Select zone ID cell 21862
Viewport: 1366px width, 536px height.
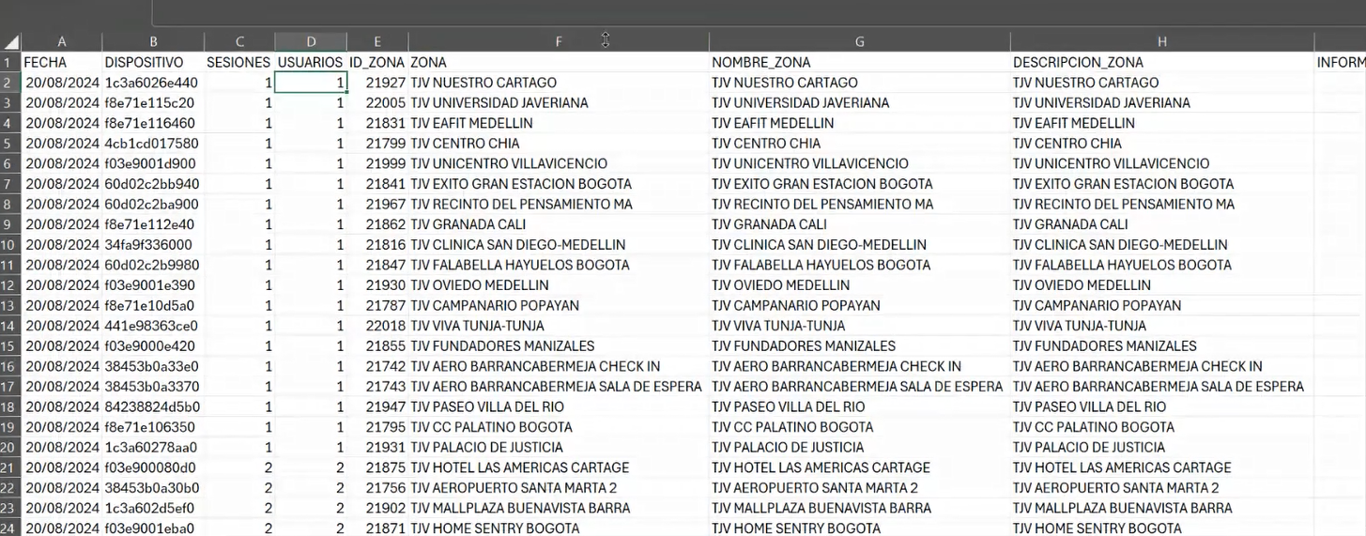coord(377,224)
